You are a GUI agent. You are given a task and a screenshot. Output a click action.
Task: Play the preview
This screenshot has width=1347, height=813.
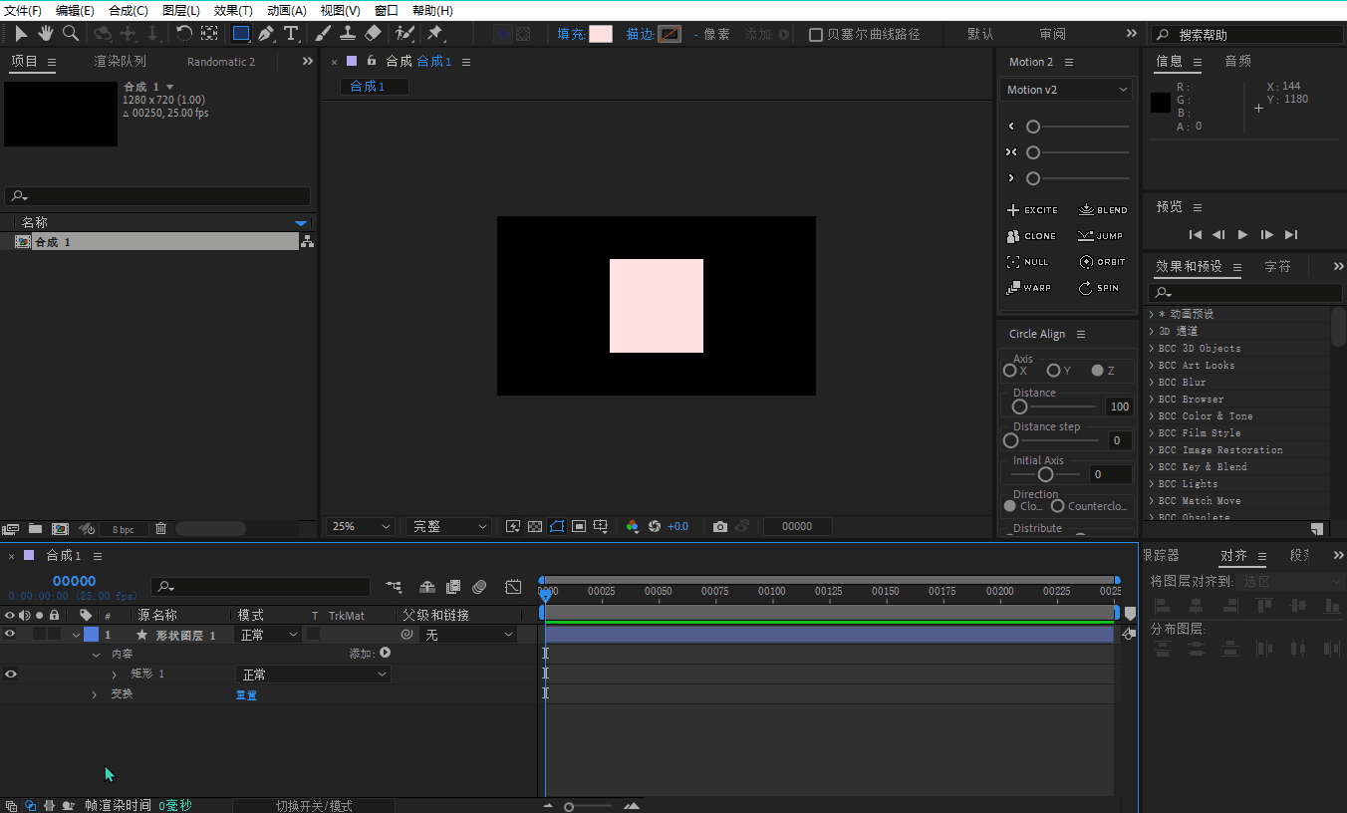[x=1242, y=235]
